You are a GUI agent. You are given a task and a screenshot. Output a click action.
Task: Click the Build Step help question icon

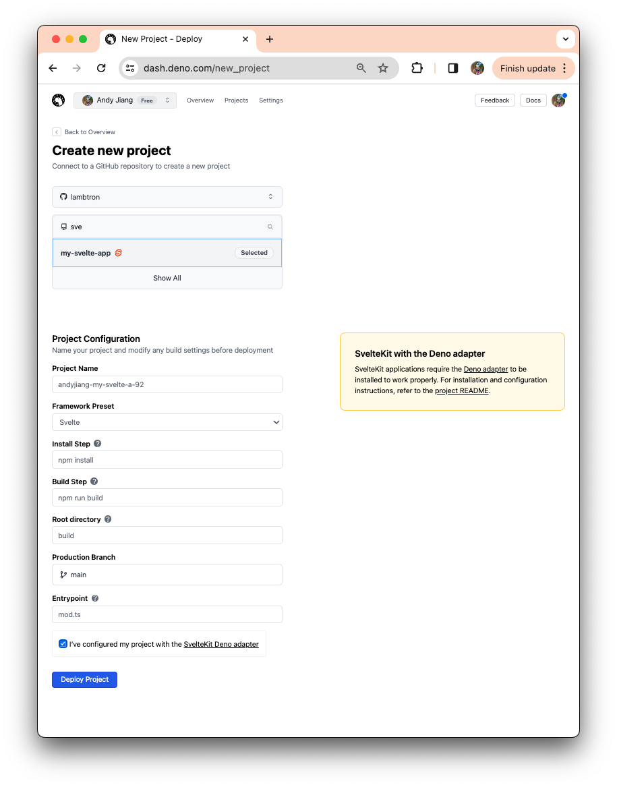coord(94,482)
